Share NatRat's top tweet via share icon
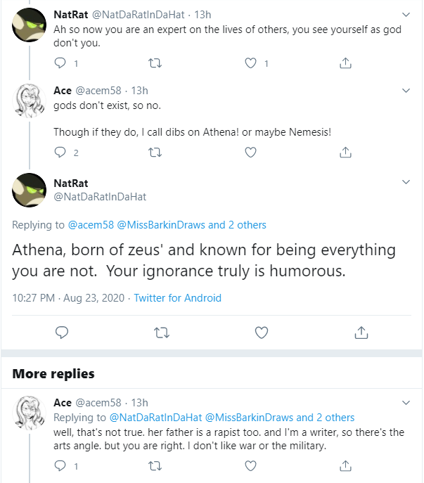This screenshot has height=483, width=424. [345, 63]
